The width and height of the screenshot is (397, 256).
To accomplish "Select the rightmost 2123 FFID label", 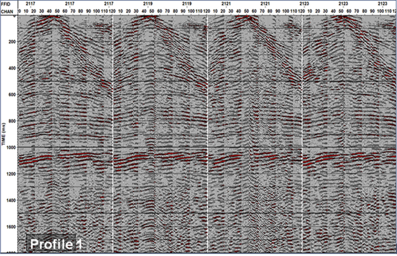I will pyautogui.click(x=382, y=4).
